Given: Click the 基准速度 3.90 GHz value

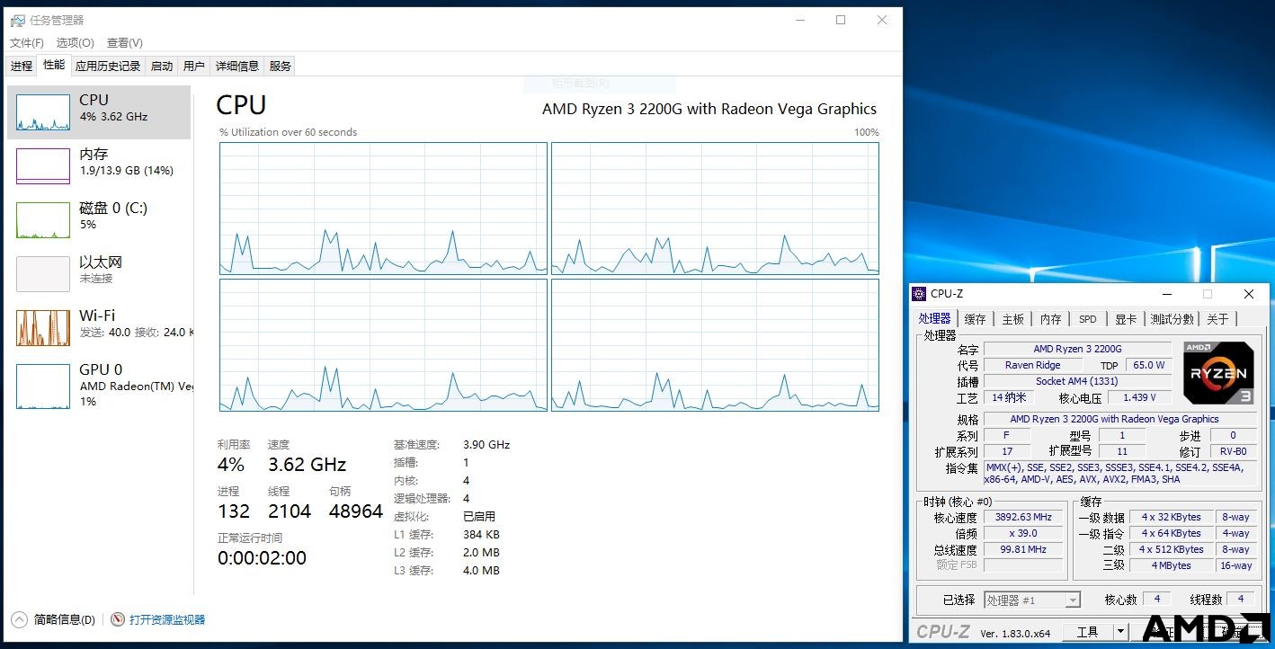Looking at the screenshot, I should pyautogui.click(x=486, y=445).
